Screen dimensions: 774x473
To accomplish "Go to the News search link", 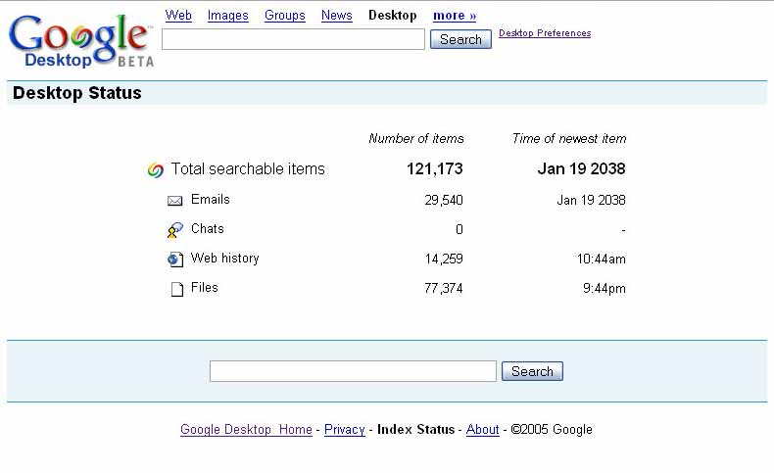I will [337, 16].
